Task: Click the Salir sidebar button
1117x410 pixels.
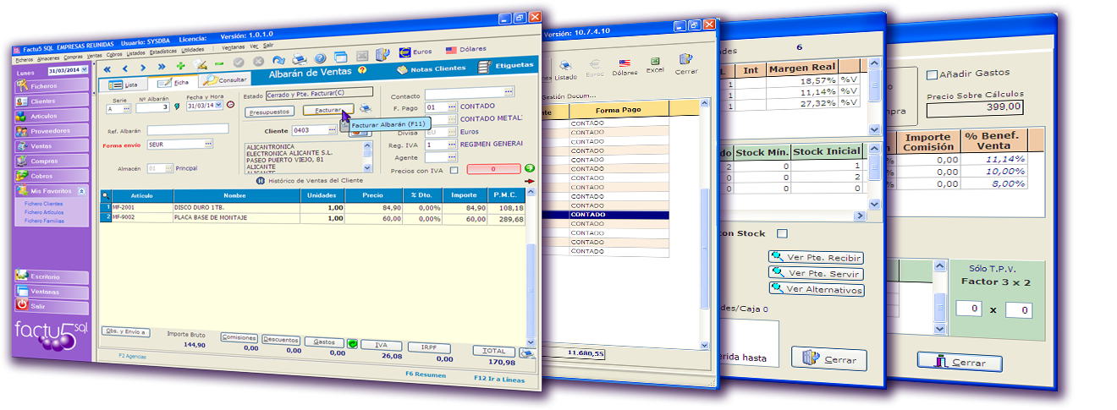Action: (52, 306)
